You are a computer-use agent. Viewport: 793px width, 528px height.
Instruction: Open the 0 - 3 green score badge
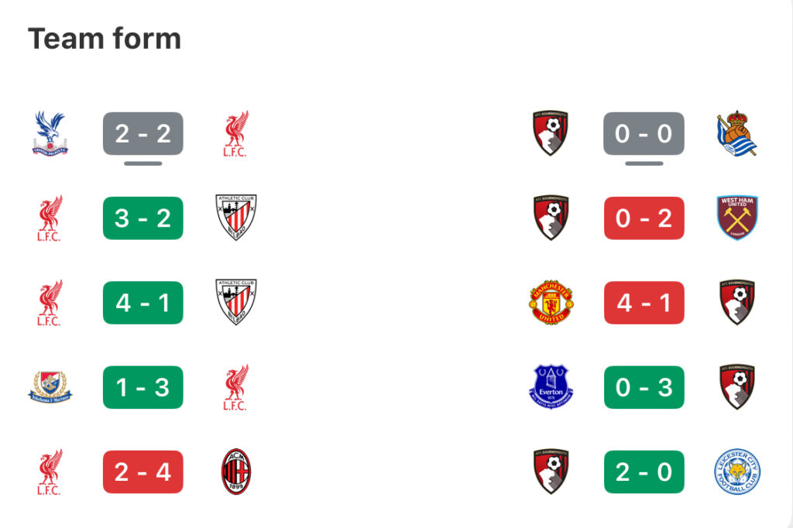pyautogui.click(x=644, y=387)
